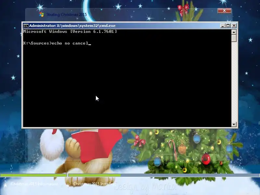Minimize the command prompt window
Viewport: 260px width, 195px height.
pyautogui.click(x=223, y=26)
